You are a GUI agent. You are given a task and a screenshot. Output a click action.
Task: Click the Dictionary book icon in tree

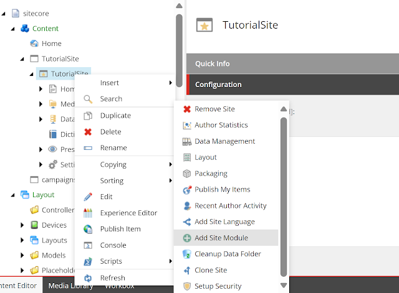[x=53, y=134]
